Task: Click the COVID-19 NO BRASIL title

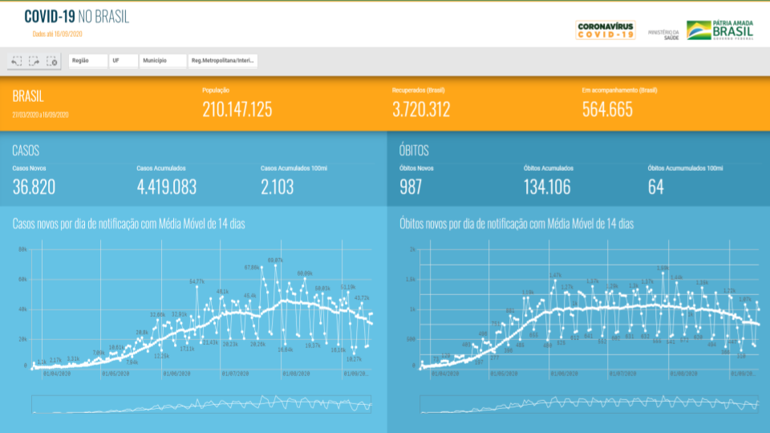Action: [x=77, y=17]
